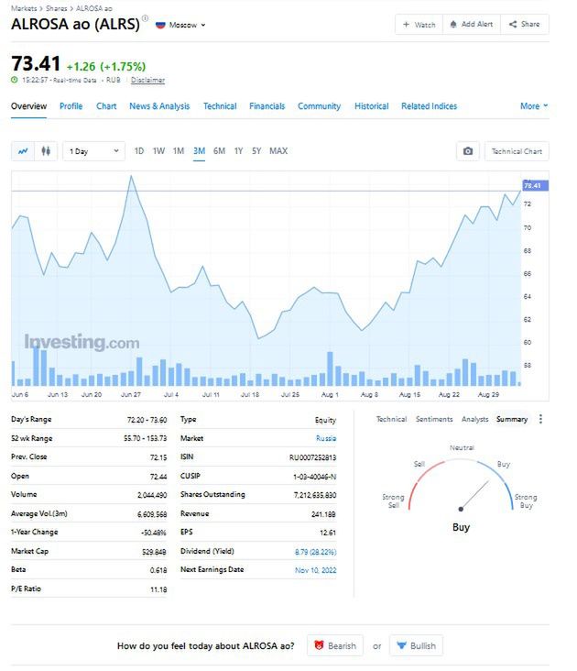Open the Overview tab
This screenshot has width=577, height=671.
point(28,106)
